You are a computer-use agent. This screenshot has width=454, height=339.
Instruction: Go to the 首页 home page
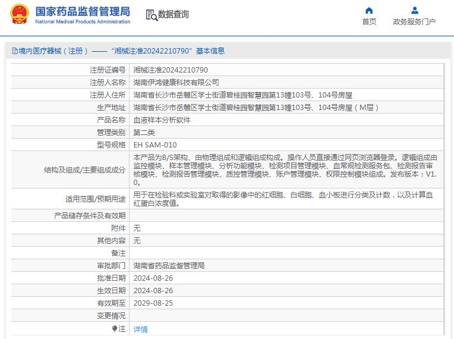pyautogui.click(x=369, y=22)
